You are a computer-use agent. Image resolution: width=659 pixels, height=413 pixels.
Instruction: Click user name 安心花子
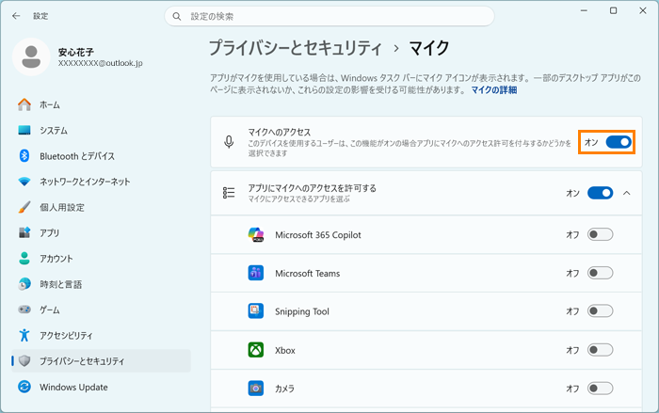[x=76, y=52]
